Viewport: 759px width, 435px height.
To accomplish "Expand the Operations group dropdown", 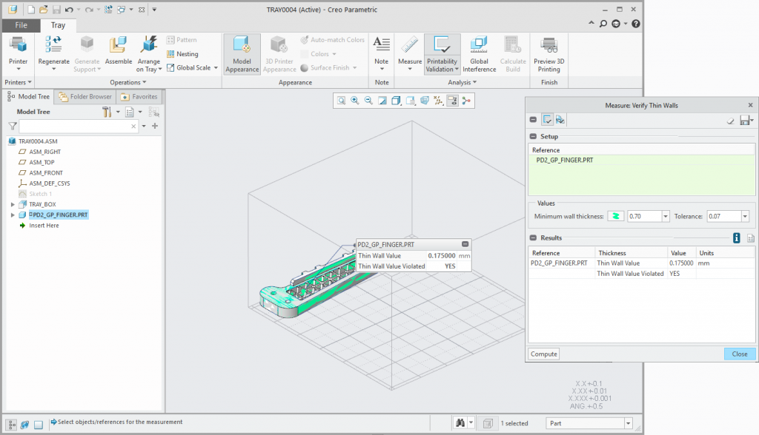I will (127, 82).
